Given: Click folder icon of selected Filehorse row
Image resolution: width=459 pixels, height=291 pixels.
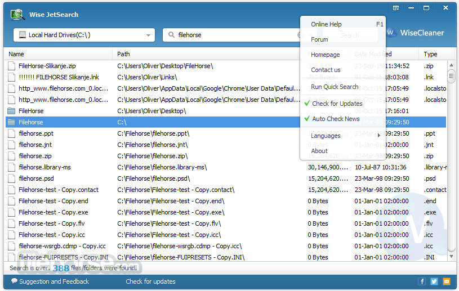Looking at the screenshot, I should [11, 122].
